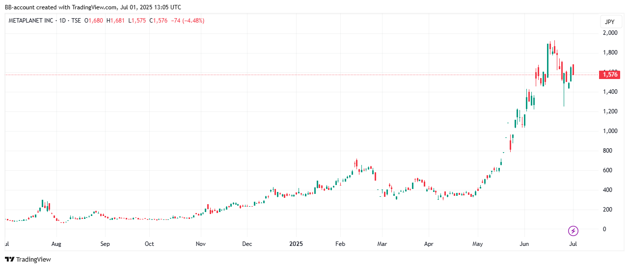Click the 200 price axis label
This screenshot has height=268, width=629.
pyautogui.click(x=608, y=210)
